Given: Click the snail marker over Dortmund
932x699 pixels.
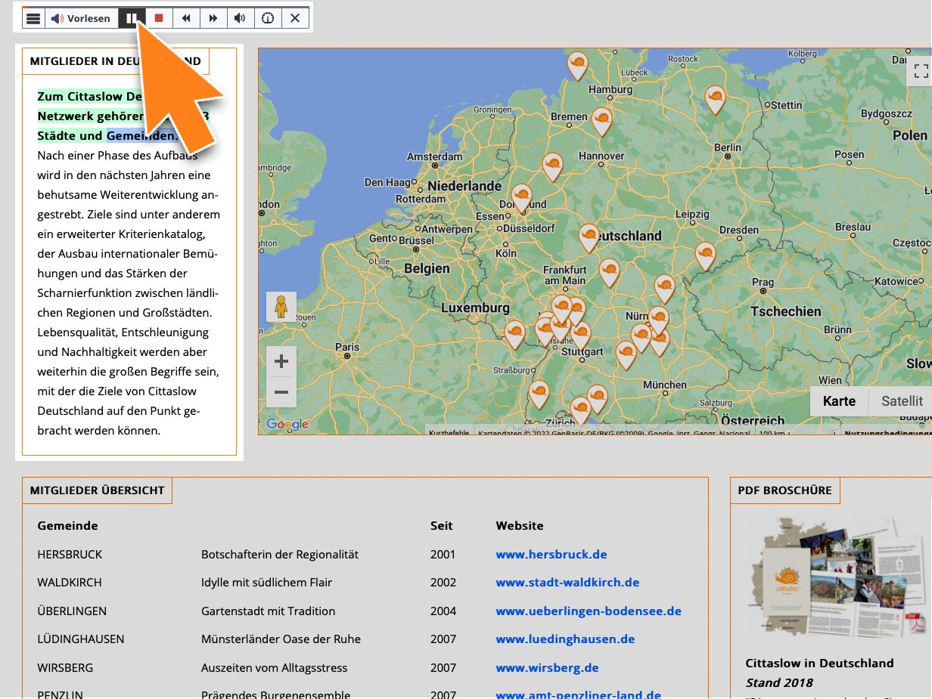Looking at the screenshot, I should pos(521,198).
